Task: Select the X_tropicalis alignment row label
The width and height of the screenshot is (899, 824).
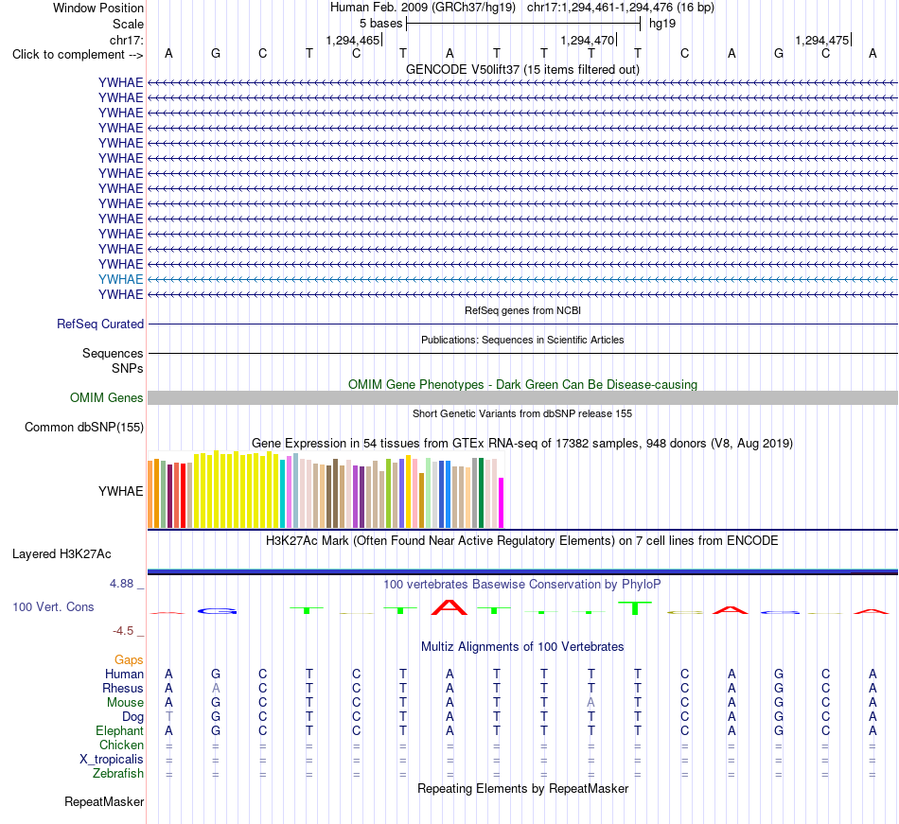Action: click(112, 760)
